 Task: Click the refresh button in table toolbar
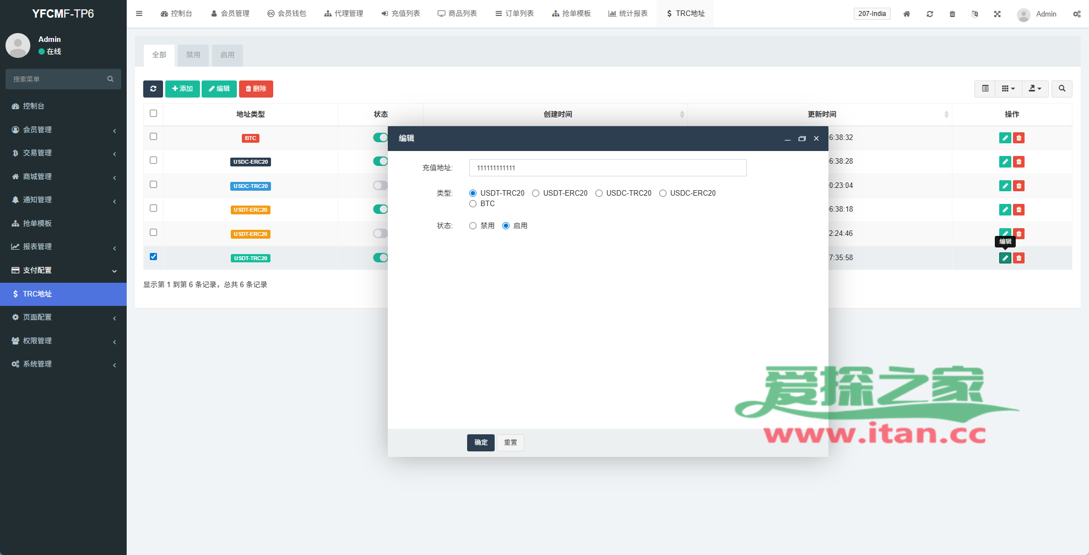click(x=153, y=89)
